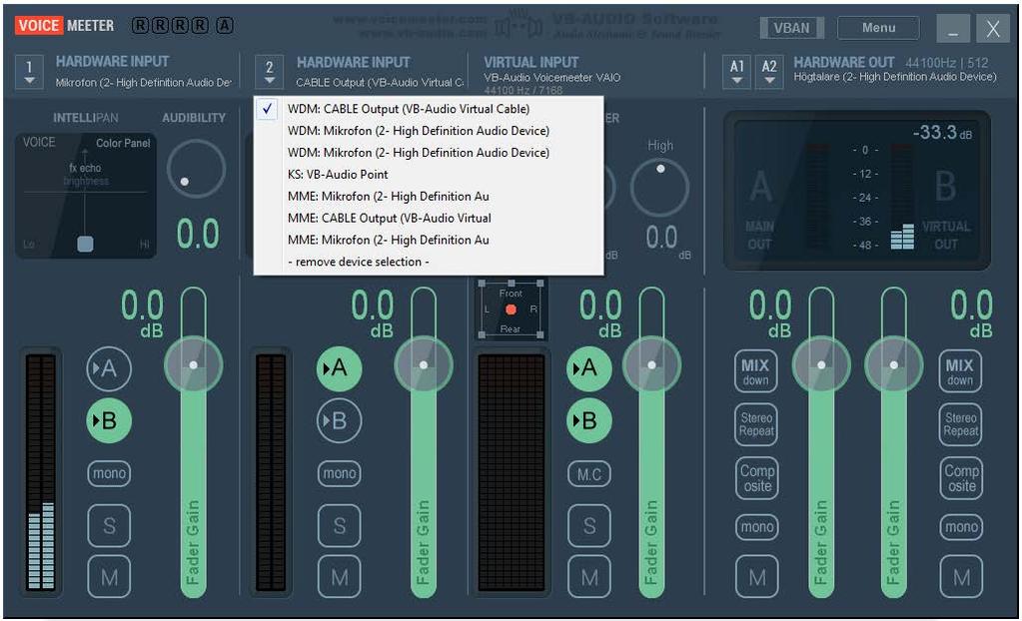The height and width of the screenshot is (621, 1022).
Task: Choose first MME: Mikrofon entry
Action: (x=429, y=196)
